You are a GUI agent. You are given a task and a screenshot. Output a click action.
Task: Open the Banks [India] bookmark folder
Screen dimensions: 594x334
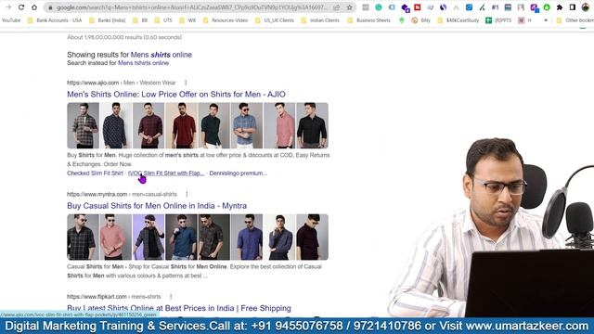pyautogui.click(x=108, y=20)
